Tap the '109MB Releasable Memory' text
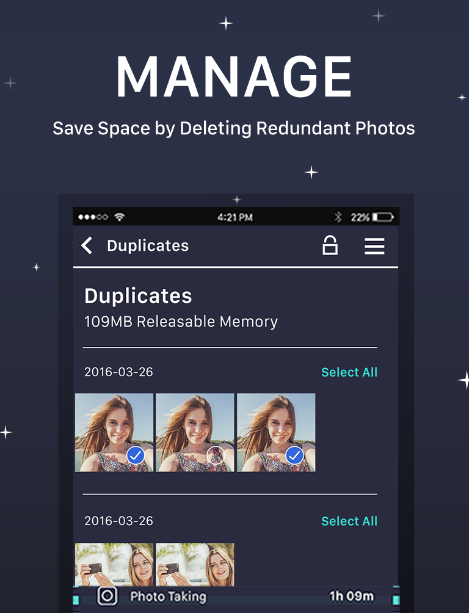 point(181,322)
